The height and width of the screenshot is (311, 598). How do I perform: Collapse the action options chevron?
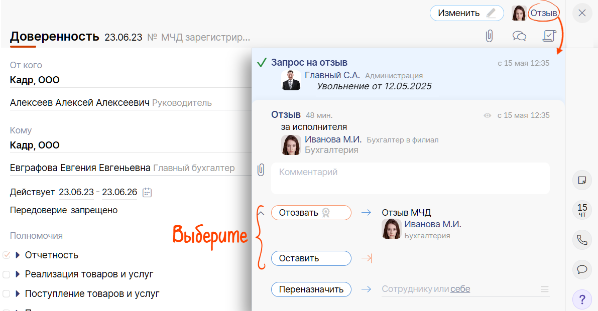tap(261, 213)
